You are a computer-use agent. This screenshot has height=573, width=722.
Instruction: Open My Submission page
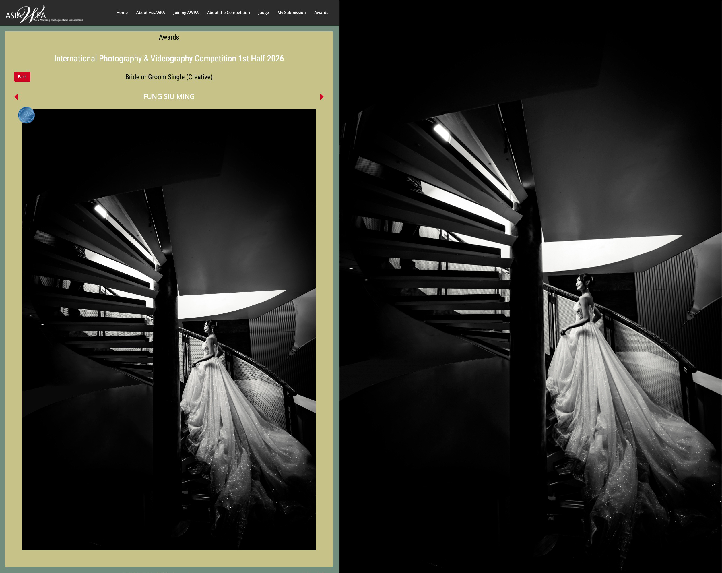click(x=291, y=13)
